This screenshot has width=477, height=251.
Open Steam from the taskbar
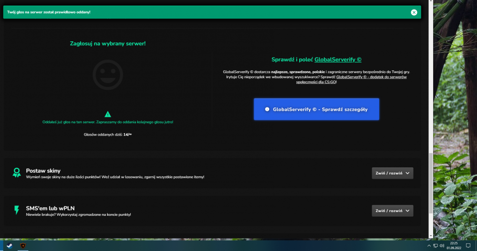(x=10, y=246)
